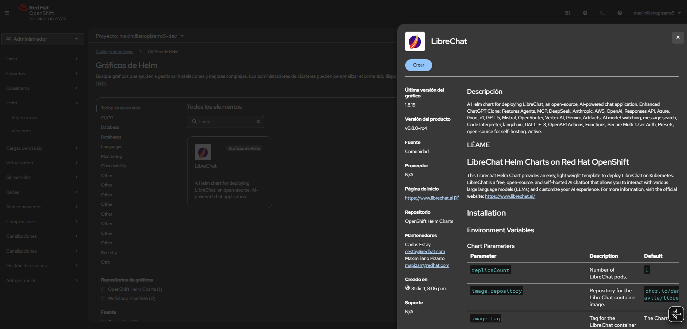Image resolution: width=687 pixels, height=329 pixels.
Task: Open the Proyecto maximilianopizarro5-dev dropdown
Action: pyautogui.click(x=139, y=36)
